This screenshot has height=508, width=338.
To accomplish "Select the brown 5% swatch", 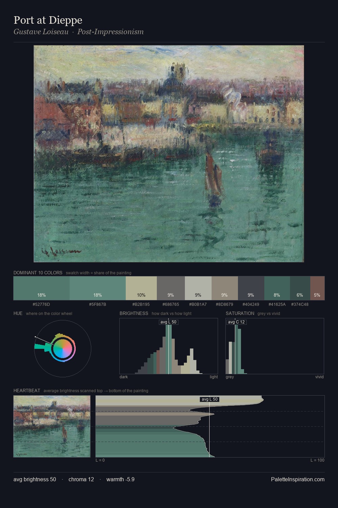I will [x=317, y=288].
